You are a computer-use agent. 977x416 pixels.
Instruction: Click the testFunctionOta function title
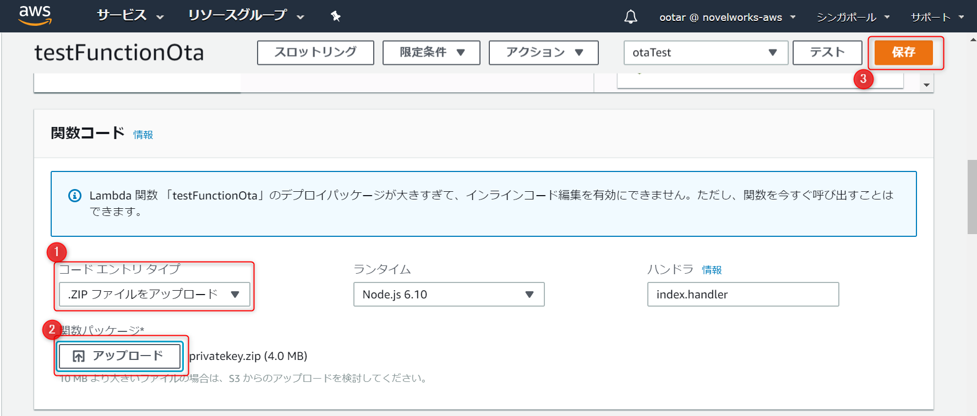point(119,53)
